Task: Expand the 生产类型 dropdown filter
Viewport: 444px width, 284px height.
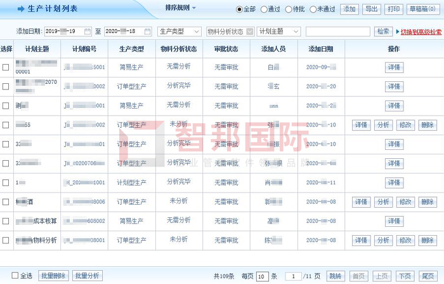Action: (x=180, y=31)
